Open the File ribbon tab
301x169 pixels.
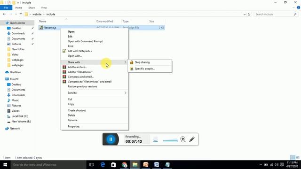6,8
